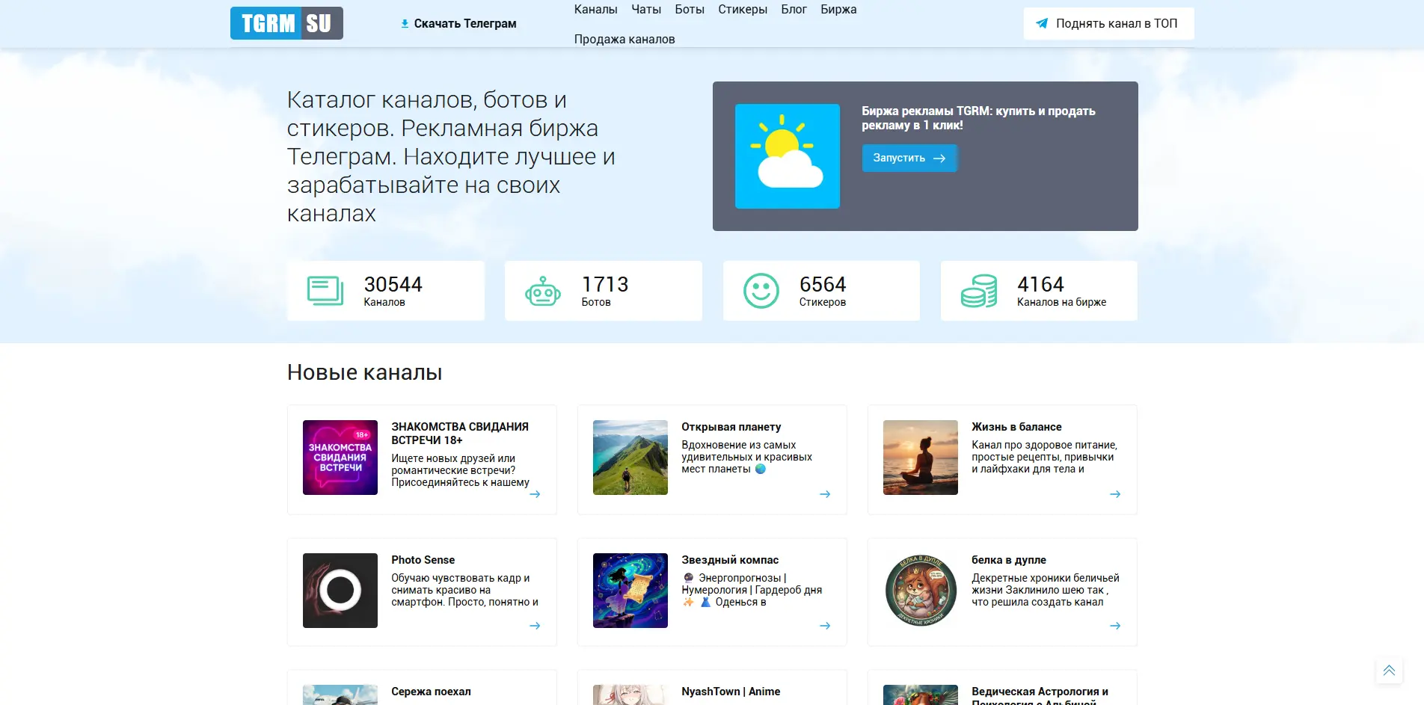The height and width of the screenshot is (705, 1424).
Task: Click the Telegram plane icon in top bar
Action: [1041, 23]
